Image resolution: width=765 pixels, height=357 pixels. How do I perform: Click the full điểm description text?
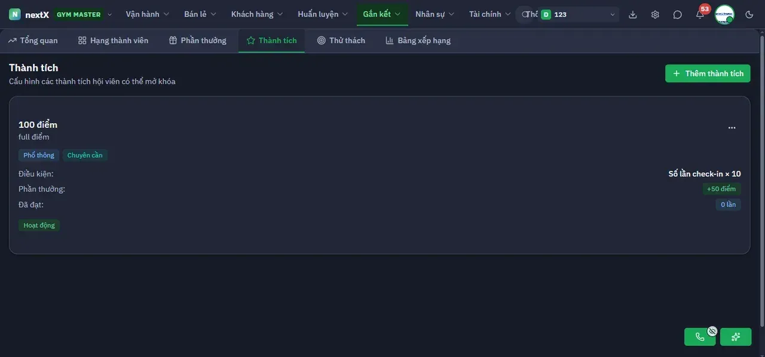click(34, 137)
